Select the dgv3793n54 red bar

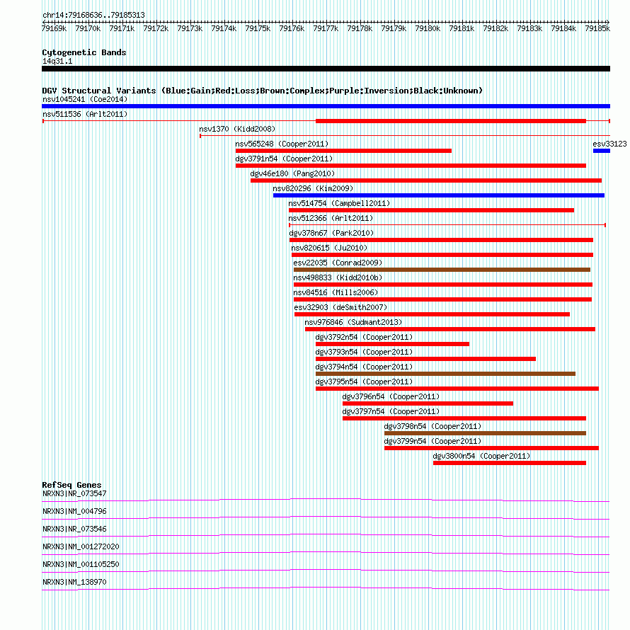[x=425, y=359]
